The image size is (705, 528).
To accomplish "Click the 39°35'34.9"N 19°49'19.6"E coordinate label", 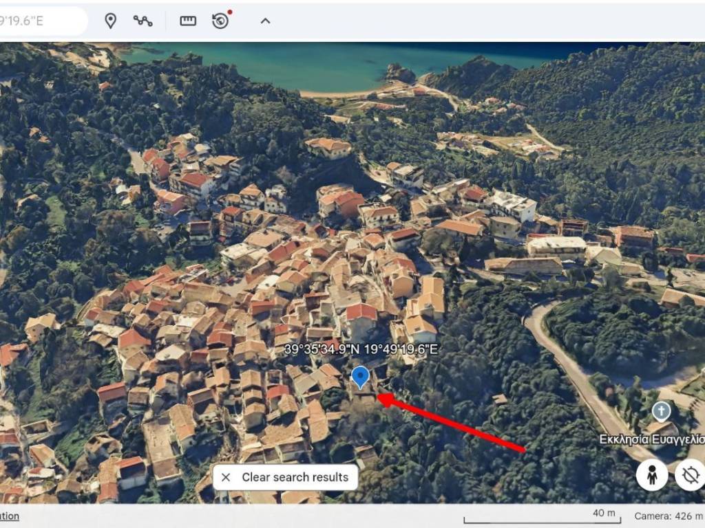I will (361, 350).
